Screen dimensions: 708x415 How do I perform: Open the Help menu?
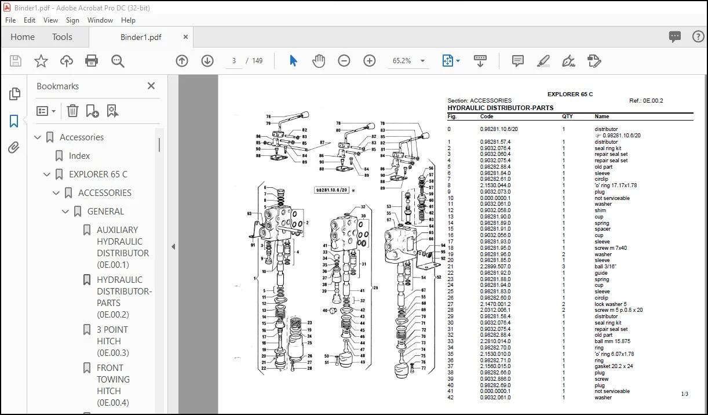128,20
